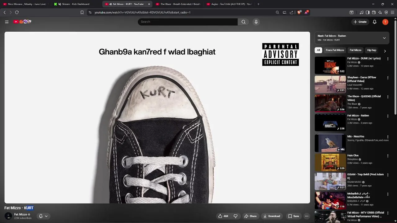Open options for Fat Mizzo - Raiden
The width and height of the screenshot is (397, 223).
click(388, 116)
